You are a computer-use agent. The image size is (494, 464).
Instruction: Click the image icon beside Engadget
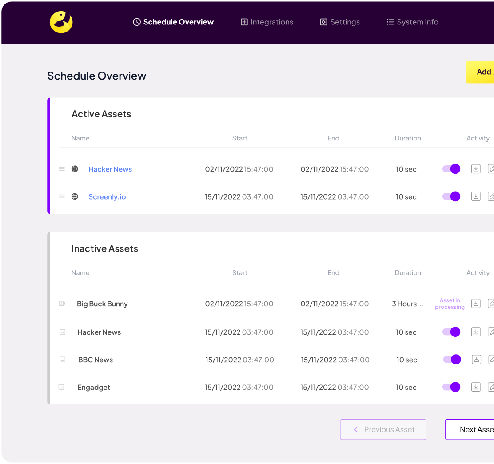tap(61, 387)
